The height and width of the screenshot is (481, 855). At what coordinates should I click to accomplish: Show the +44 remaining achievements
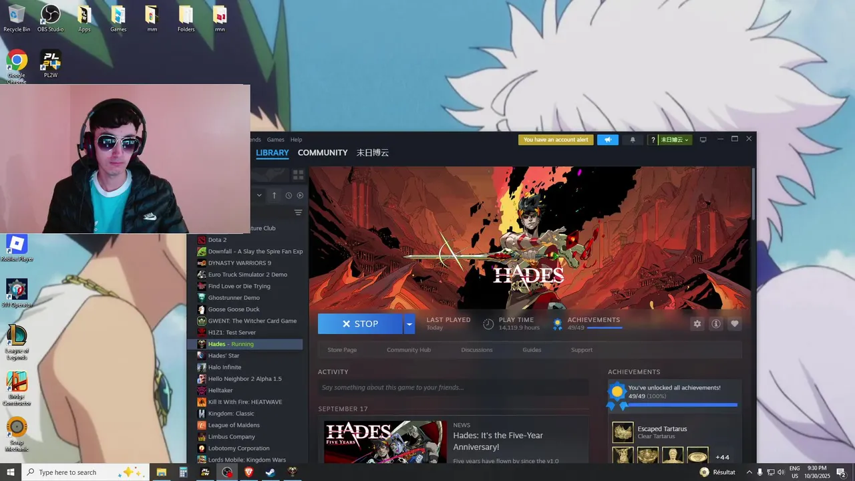pyautogui.click(x=722, y=457)
